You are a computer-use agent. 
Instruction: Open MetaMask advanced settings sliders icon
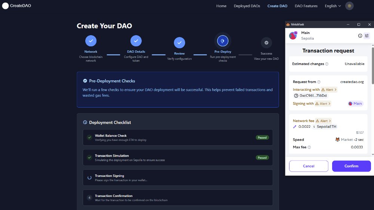pyautogui.click(x=367, y=36)
